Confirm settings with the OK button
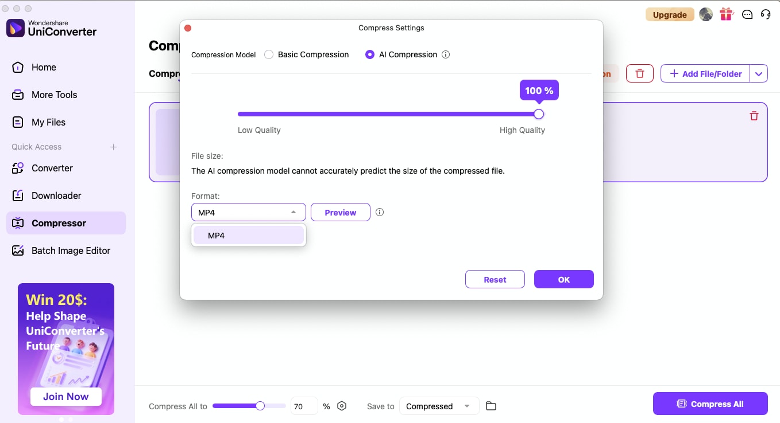This screenshot has width=780, height=423. point(564,279)
